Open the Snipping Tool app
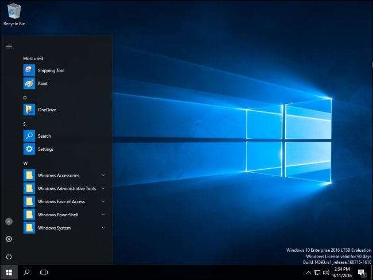Screen dimensions: 373x280 coord(50,70)
